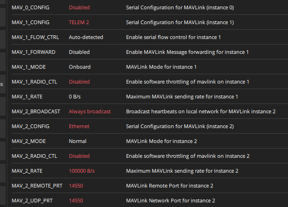Open the MAV_1_CONFIG TELEM 2 value
Viewport: 288px width, 207px height.
click(x=79, y=22)
